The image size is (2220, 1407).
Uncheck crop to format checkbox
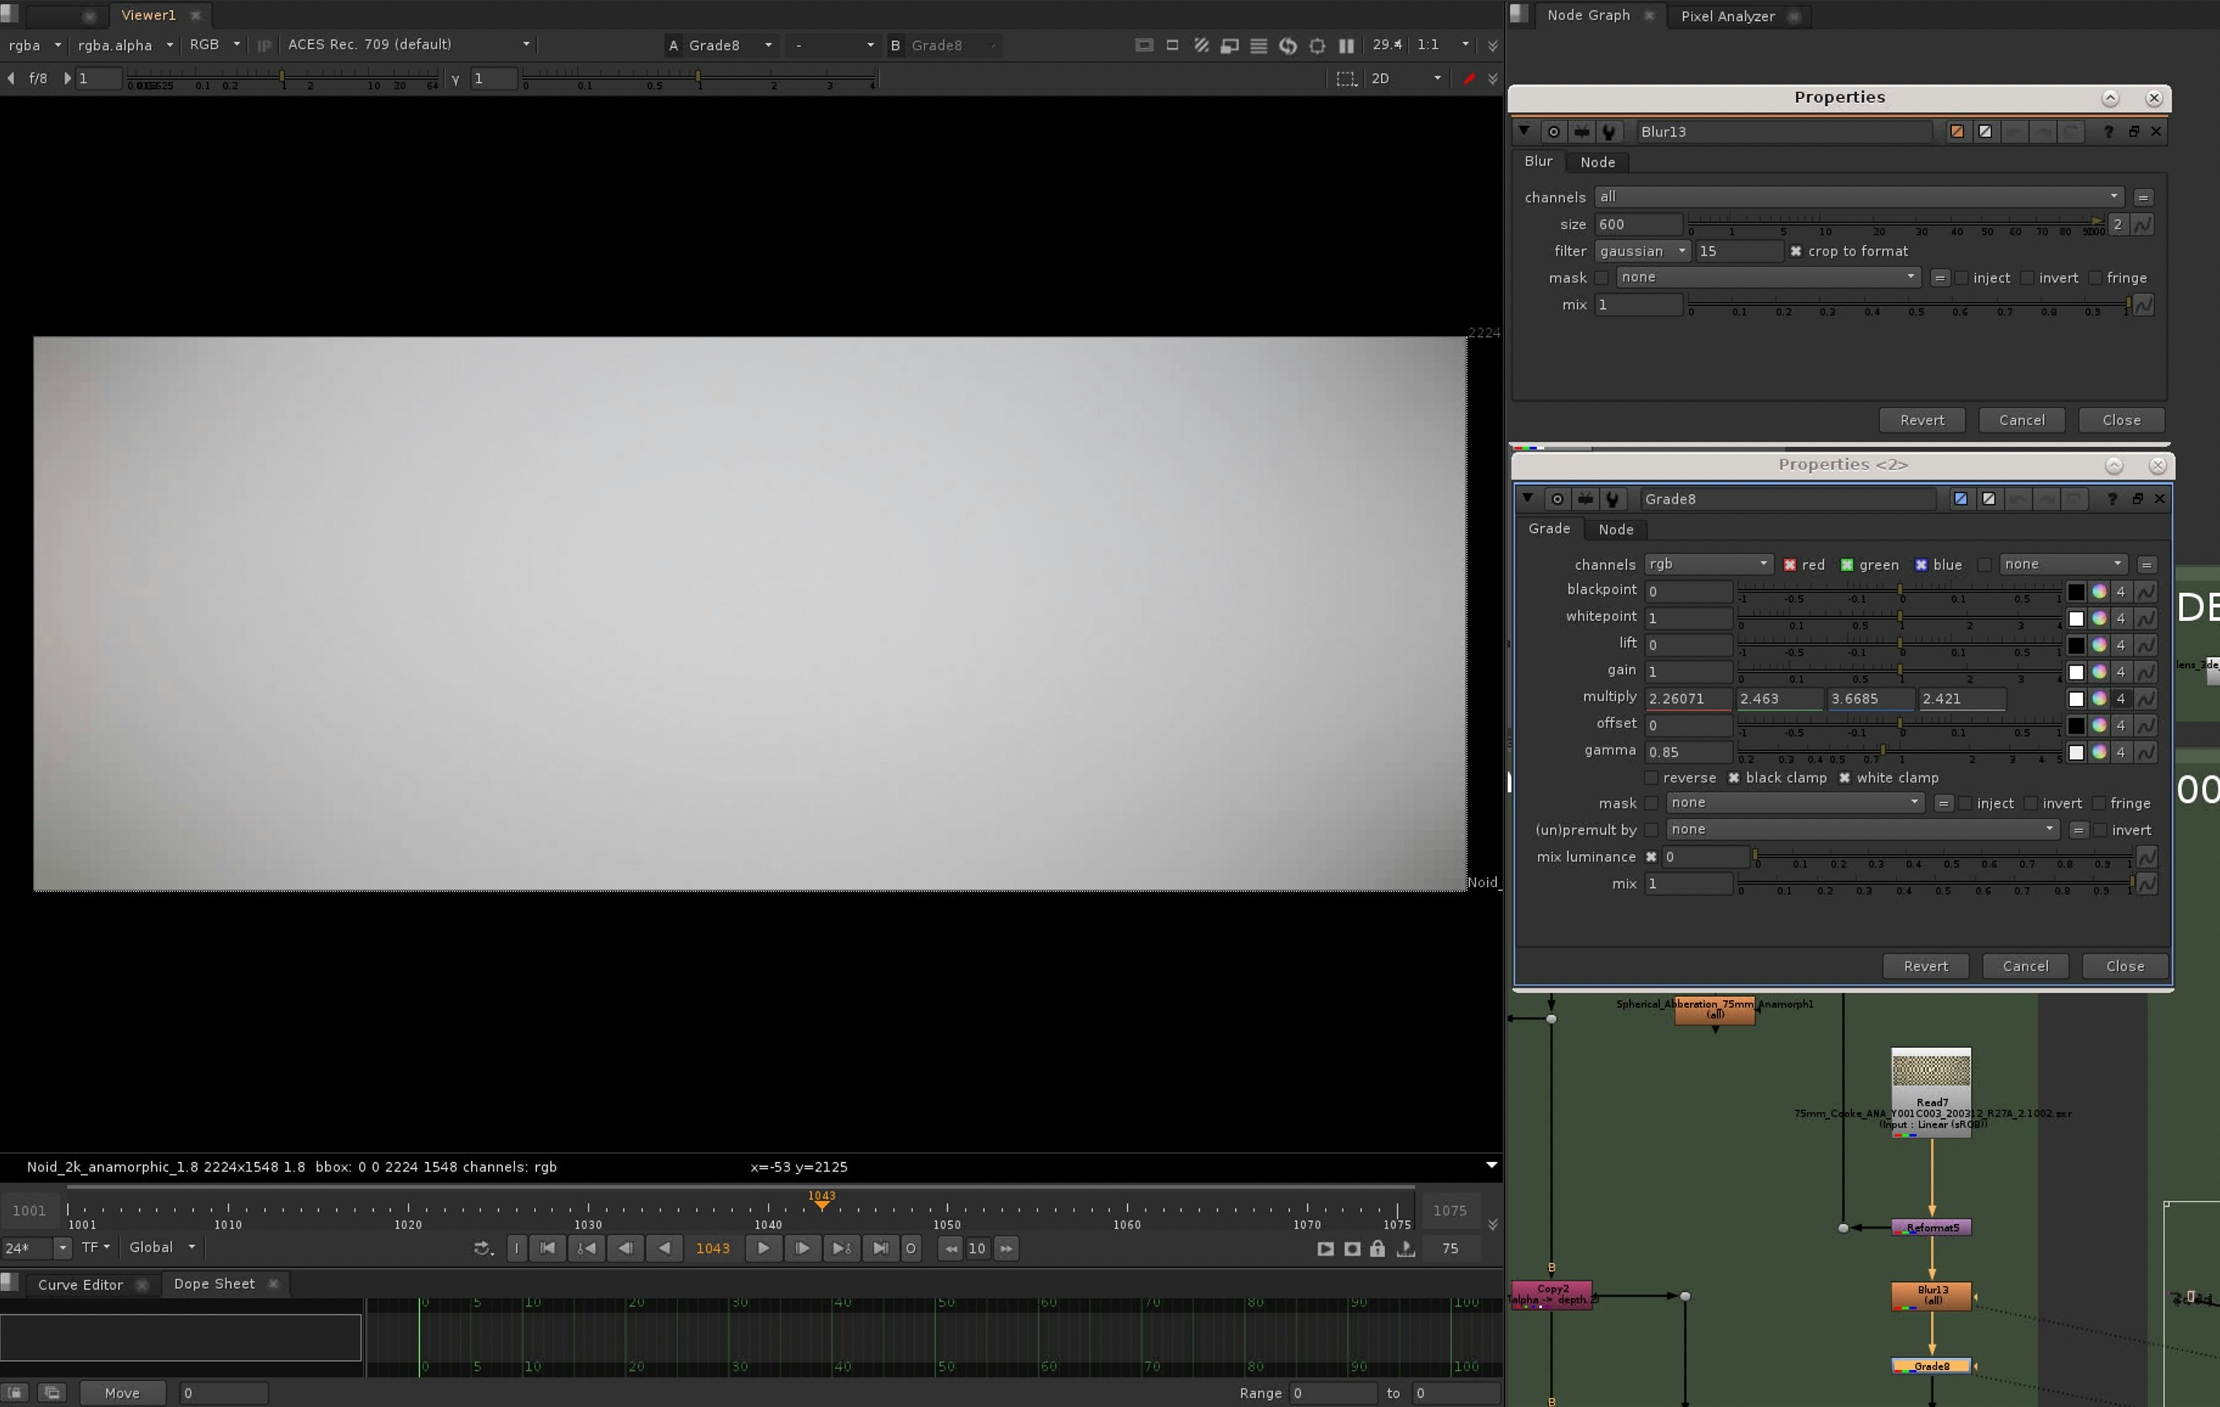[x=1795, y=252]
